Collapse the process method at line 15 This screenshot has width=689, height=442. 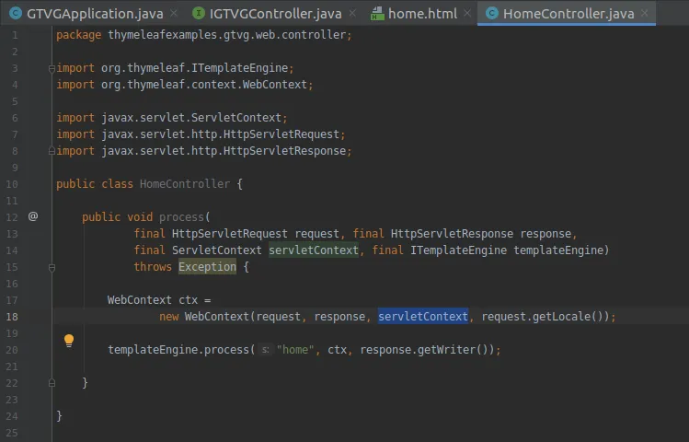point(52,267)
